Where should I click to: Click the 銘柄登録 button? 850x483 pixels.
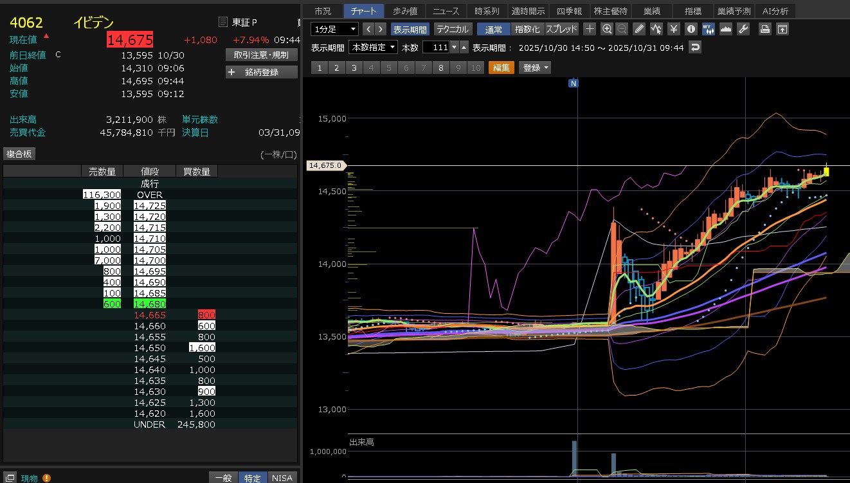click(262, 72)
